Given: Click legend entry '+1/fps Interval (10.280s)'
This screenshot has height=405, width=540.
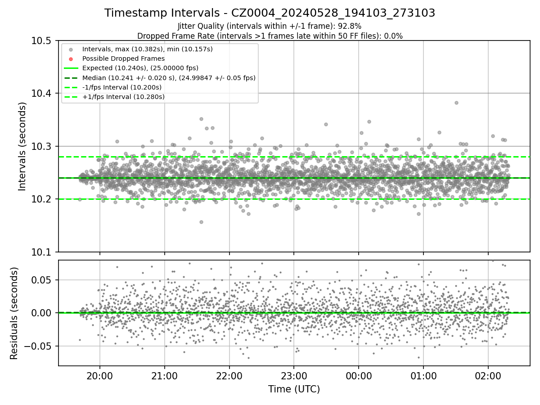Looking at the screenshot, I should [123, 97].
